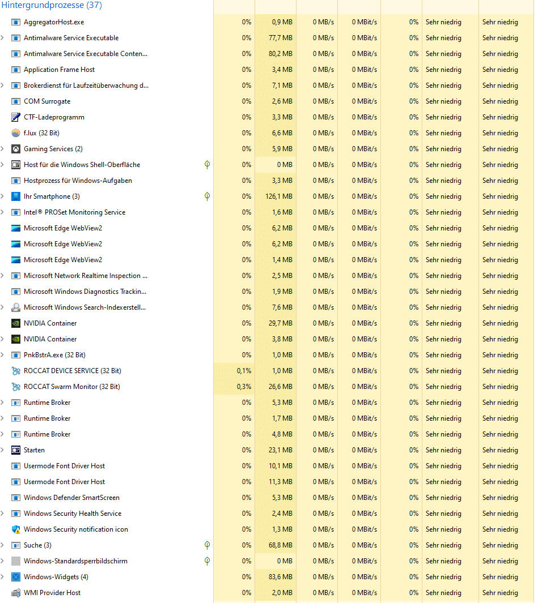
Task: Click the PnkBstrA.exe process icon
Action: point(16,356)
